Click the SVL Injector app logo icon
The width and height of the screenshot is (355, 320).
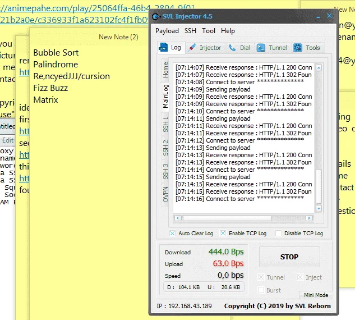point(156,16)
